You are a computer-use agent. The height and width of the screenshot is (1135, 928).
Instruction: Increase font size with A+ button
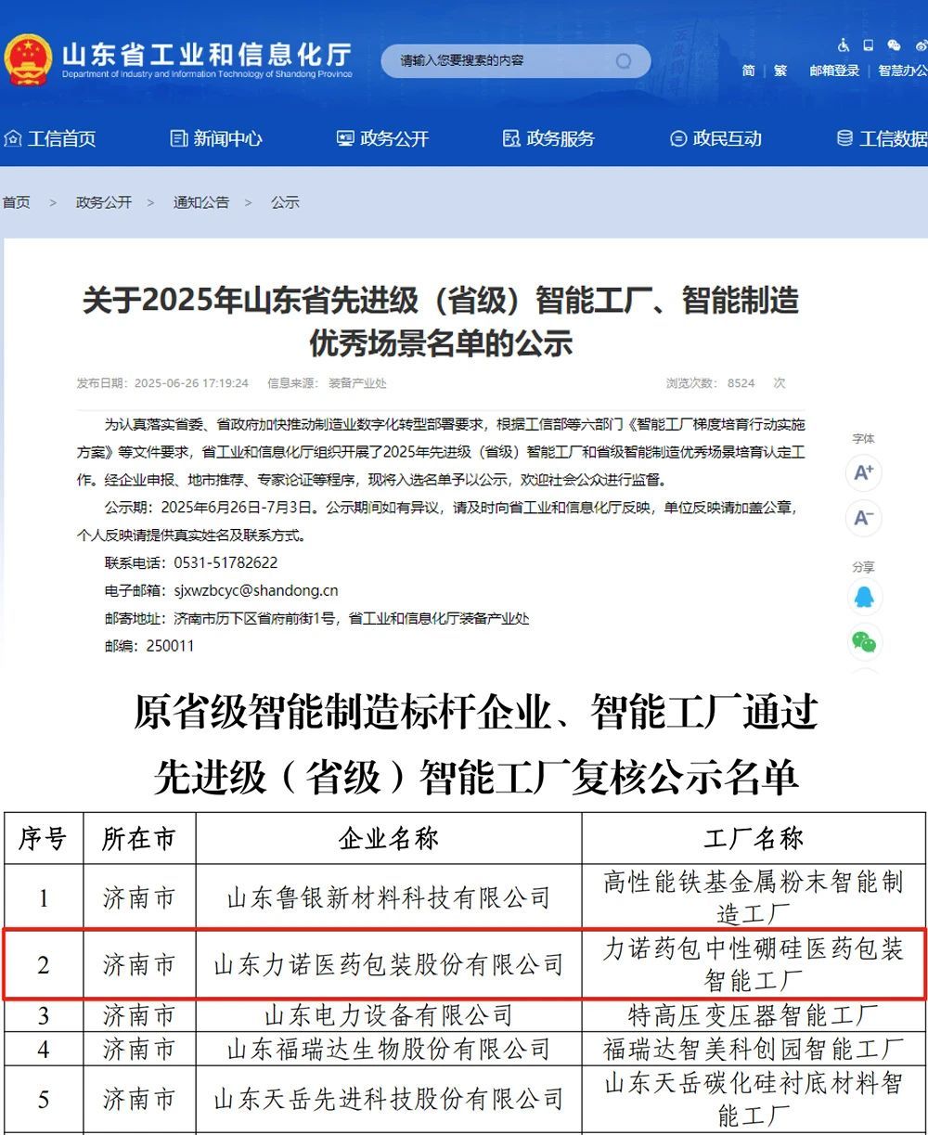pos(863,472)
